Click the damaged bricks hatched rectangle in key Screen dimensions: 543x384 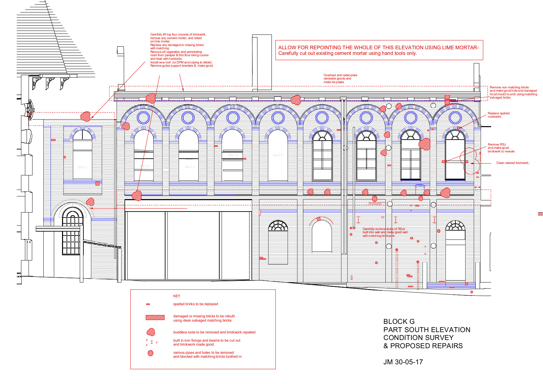click(x=155, y=317)
